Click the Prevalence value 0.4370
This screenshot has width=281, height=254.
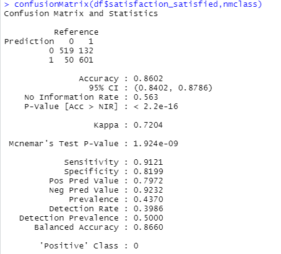[x=148, y=199]
